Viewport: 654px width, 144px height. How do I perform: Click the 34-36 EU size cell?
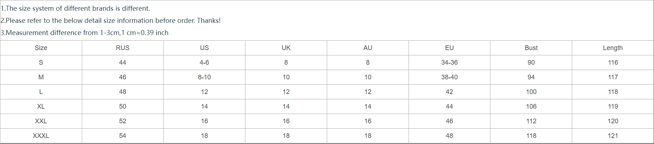(449, 63)
